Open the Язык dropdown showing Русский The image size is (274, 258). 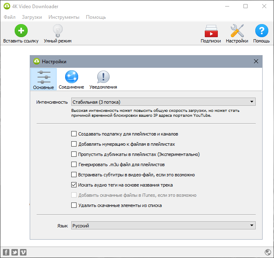pos(163,225)
